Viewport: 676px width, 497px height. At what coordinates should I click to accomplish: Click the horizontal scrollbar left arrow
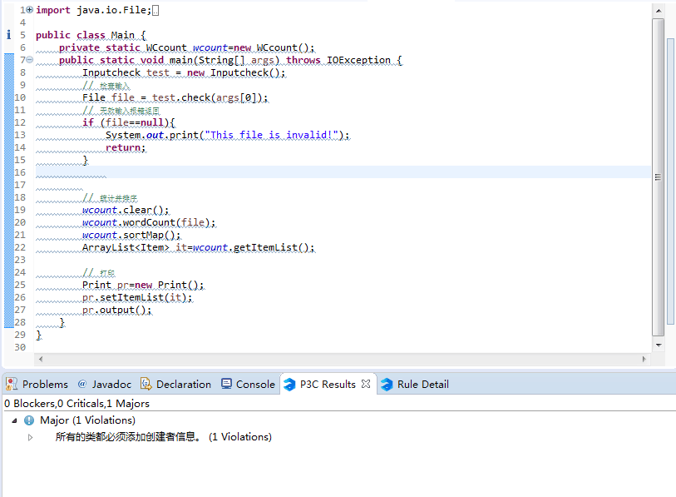40,359
